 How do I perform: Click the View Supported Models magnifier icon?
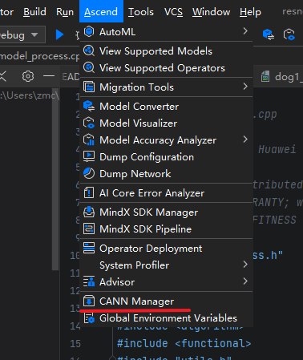point(89,51)
